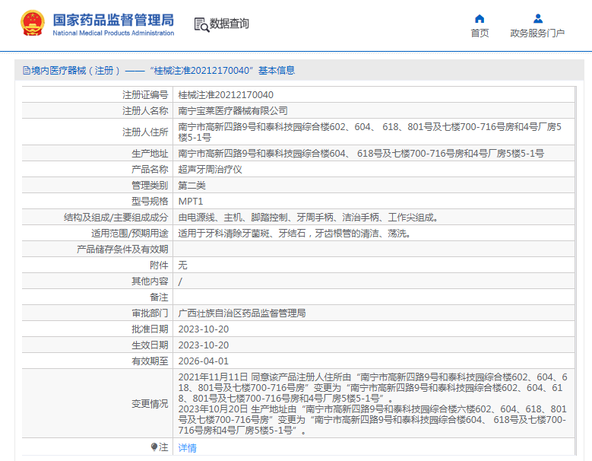Click the 适用范围 intended use value
The width and height of the screenshot is (592, 461).
(x=295, y=234)
